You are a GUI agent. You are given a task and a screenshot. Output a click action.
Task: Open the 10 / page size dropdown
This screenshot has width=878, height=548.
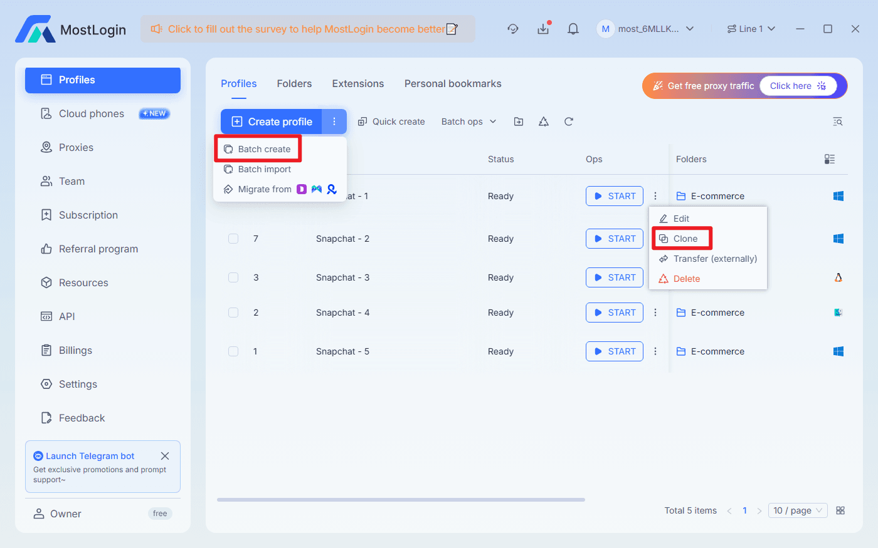pyautogui.click(x=797, y=510)
